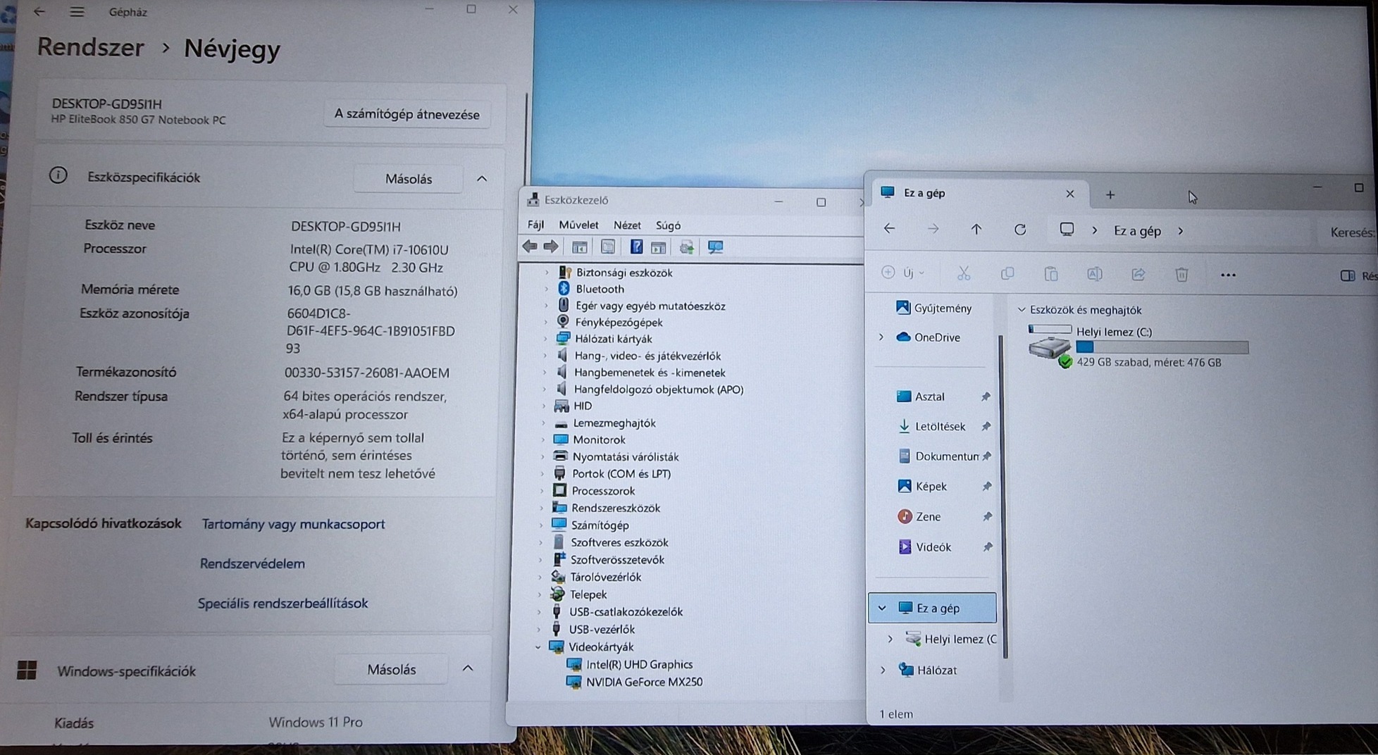This screenshot has width=1378, height=755.
Task: Click back arrow in Device Manager toolbar
Action: (x=530, y=247)
